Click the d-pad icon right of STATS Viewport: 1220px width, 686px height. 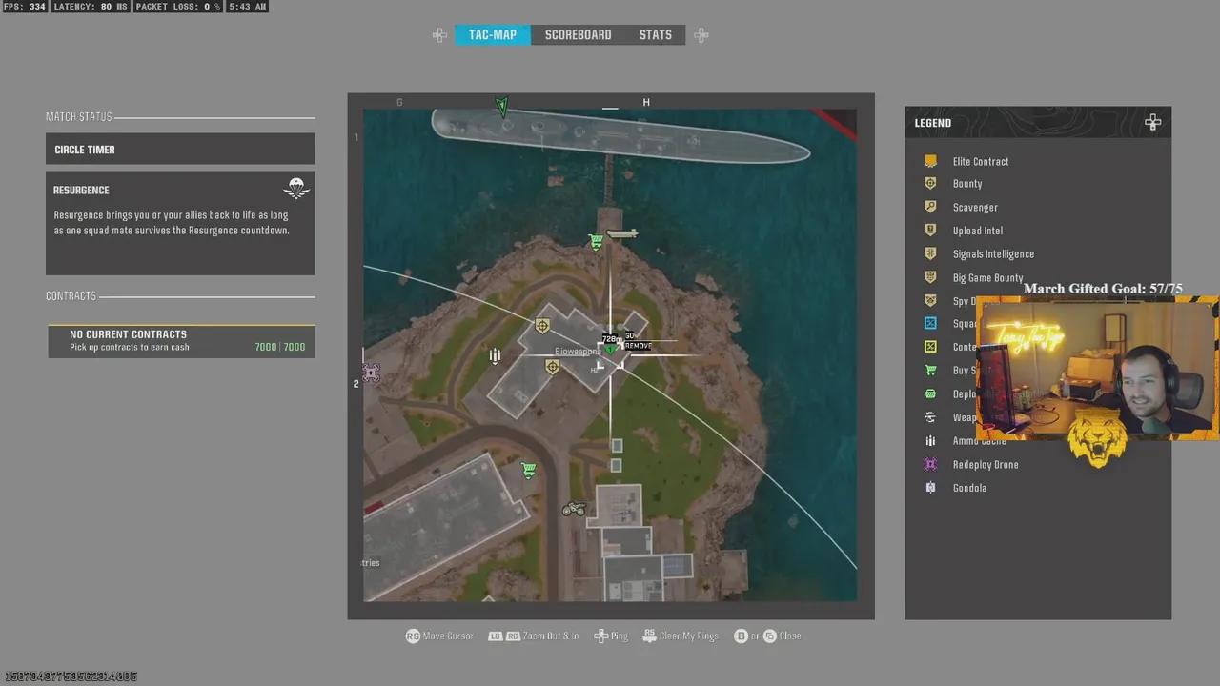[701, 35]
